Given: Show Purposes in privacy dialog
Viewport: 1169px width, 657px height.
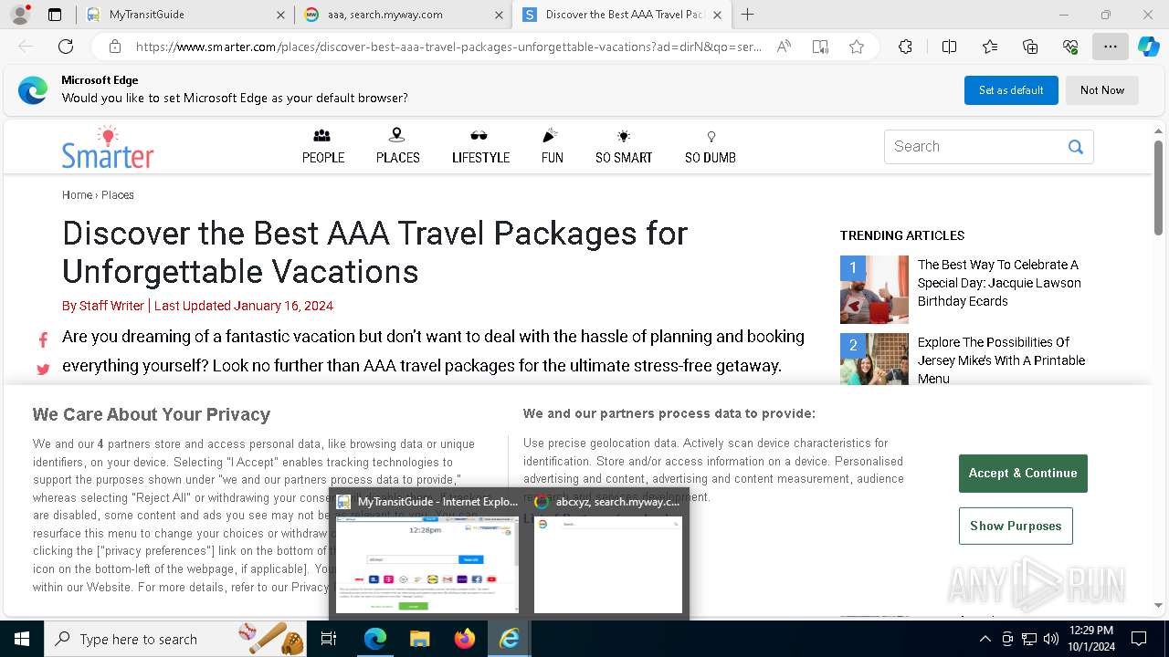Looking at the screenshot, I should click(1016, 526).
